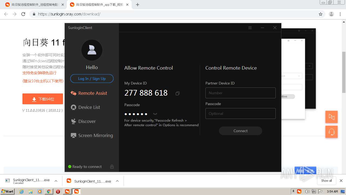346x195 pixels.
Task: Click Log In / Sign Up button
Action: [x=92, y=79]
